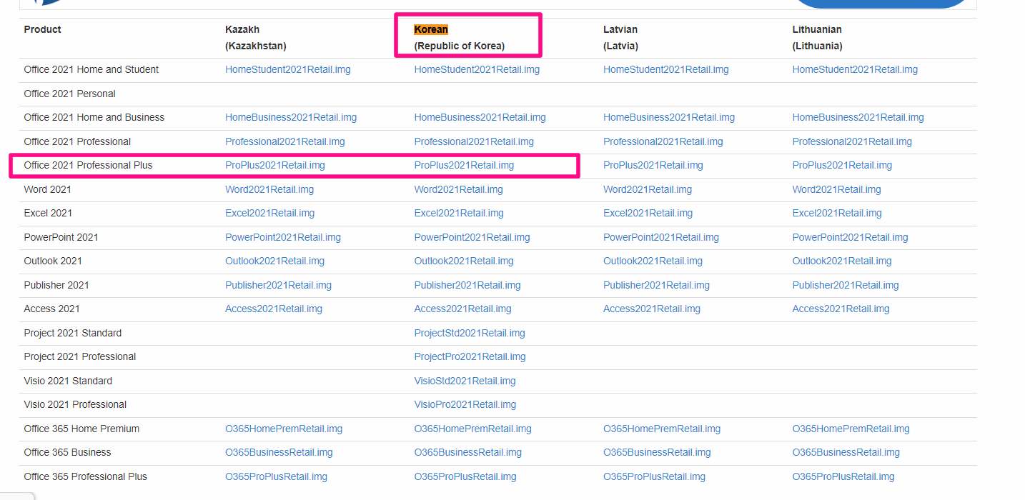Open Lithuanian HomeBusiness2021Retail.img link

point(858,117)
